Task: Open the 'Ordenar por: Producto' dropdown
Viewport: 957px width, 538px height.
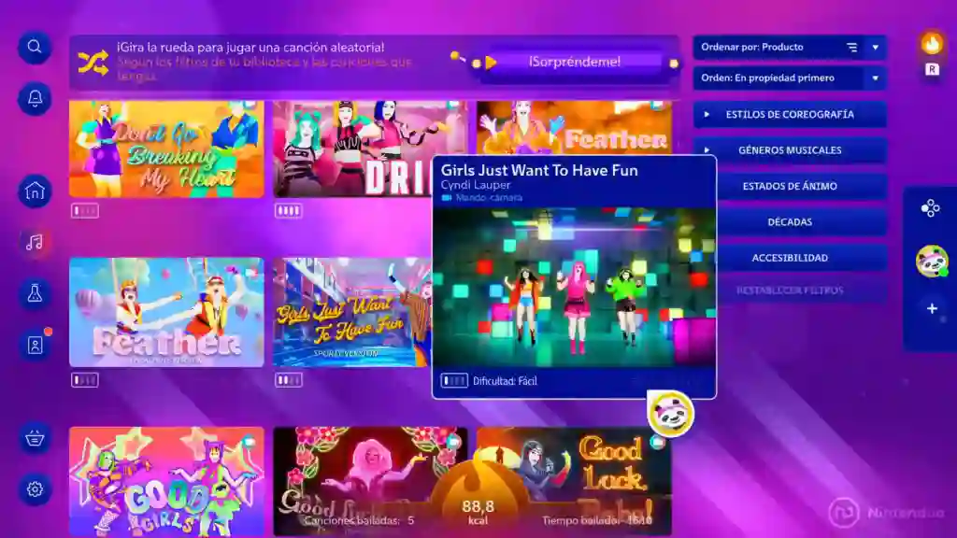Action: click(790, 47)
